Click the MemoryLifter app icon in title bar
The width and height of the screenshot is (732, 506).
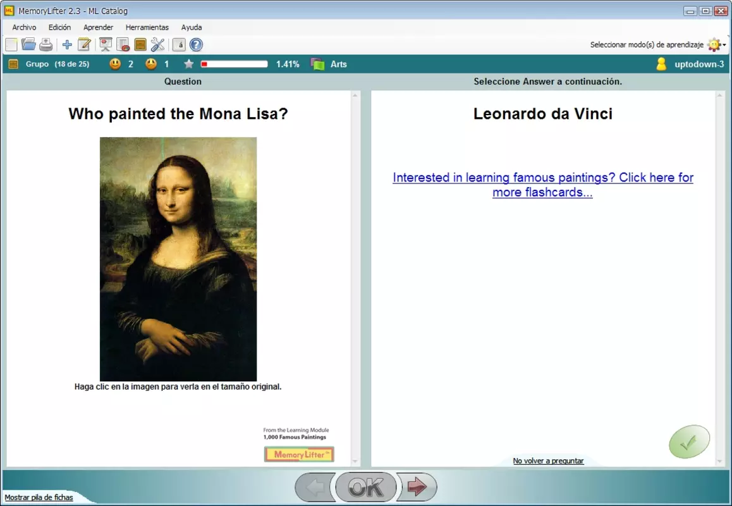coord(9,10)
